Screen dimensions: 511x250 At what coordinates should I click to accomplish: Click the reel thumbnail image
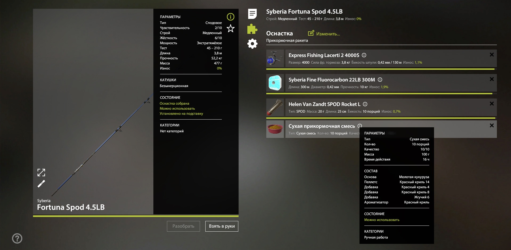coord(275,58)
